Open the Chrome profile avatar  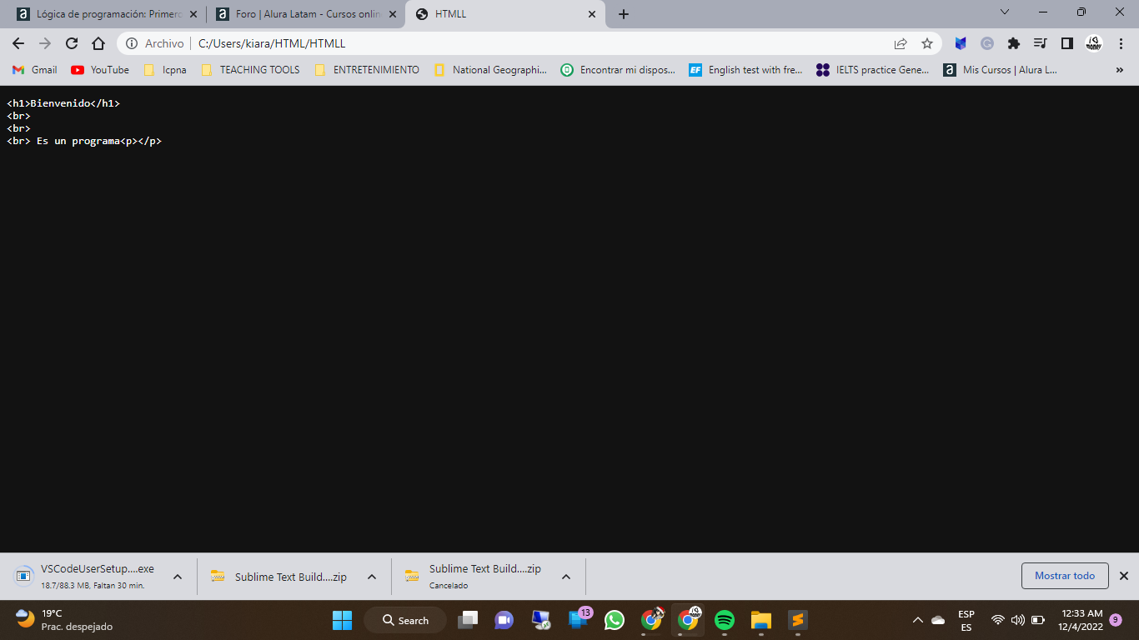point(1093,43)
